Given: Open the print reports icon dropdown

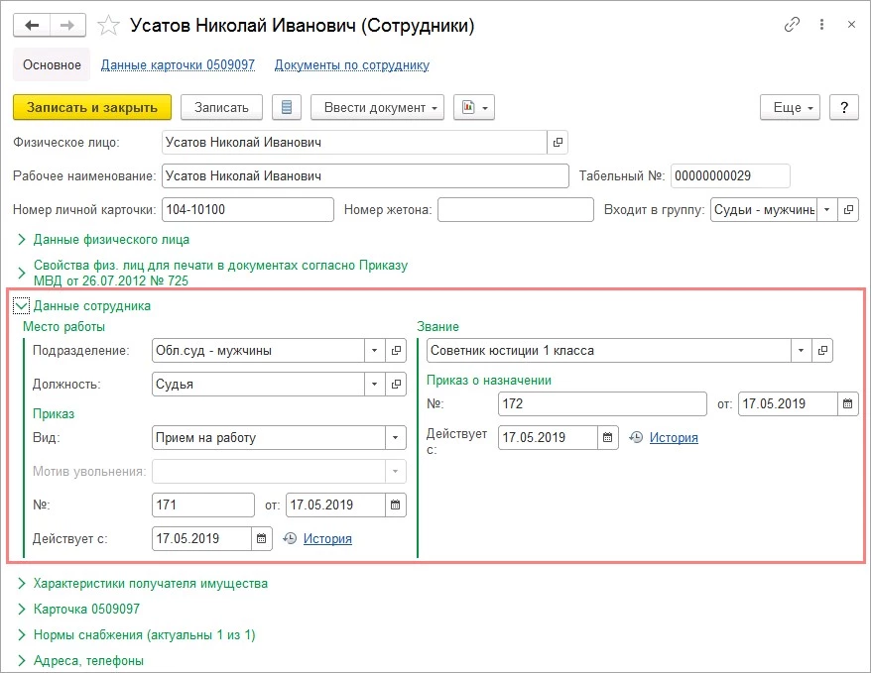Looking at the screenshot, I should [473, 107].
